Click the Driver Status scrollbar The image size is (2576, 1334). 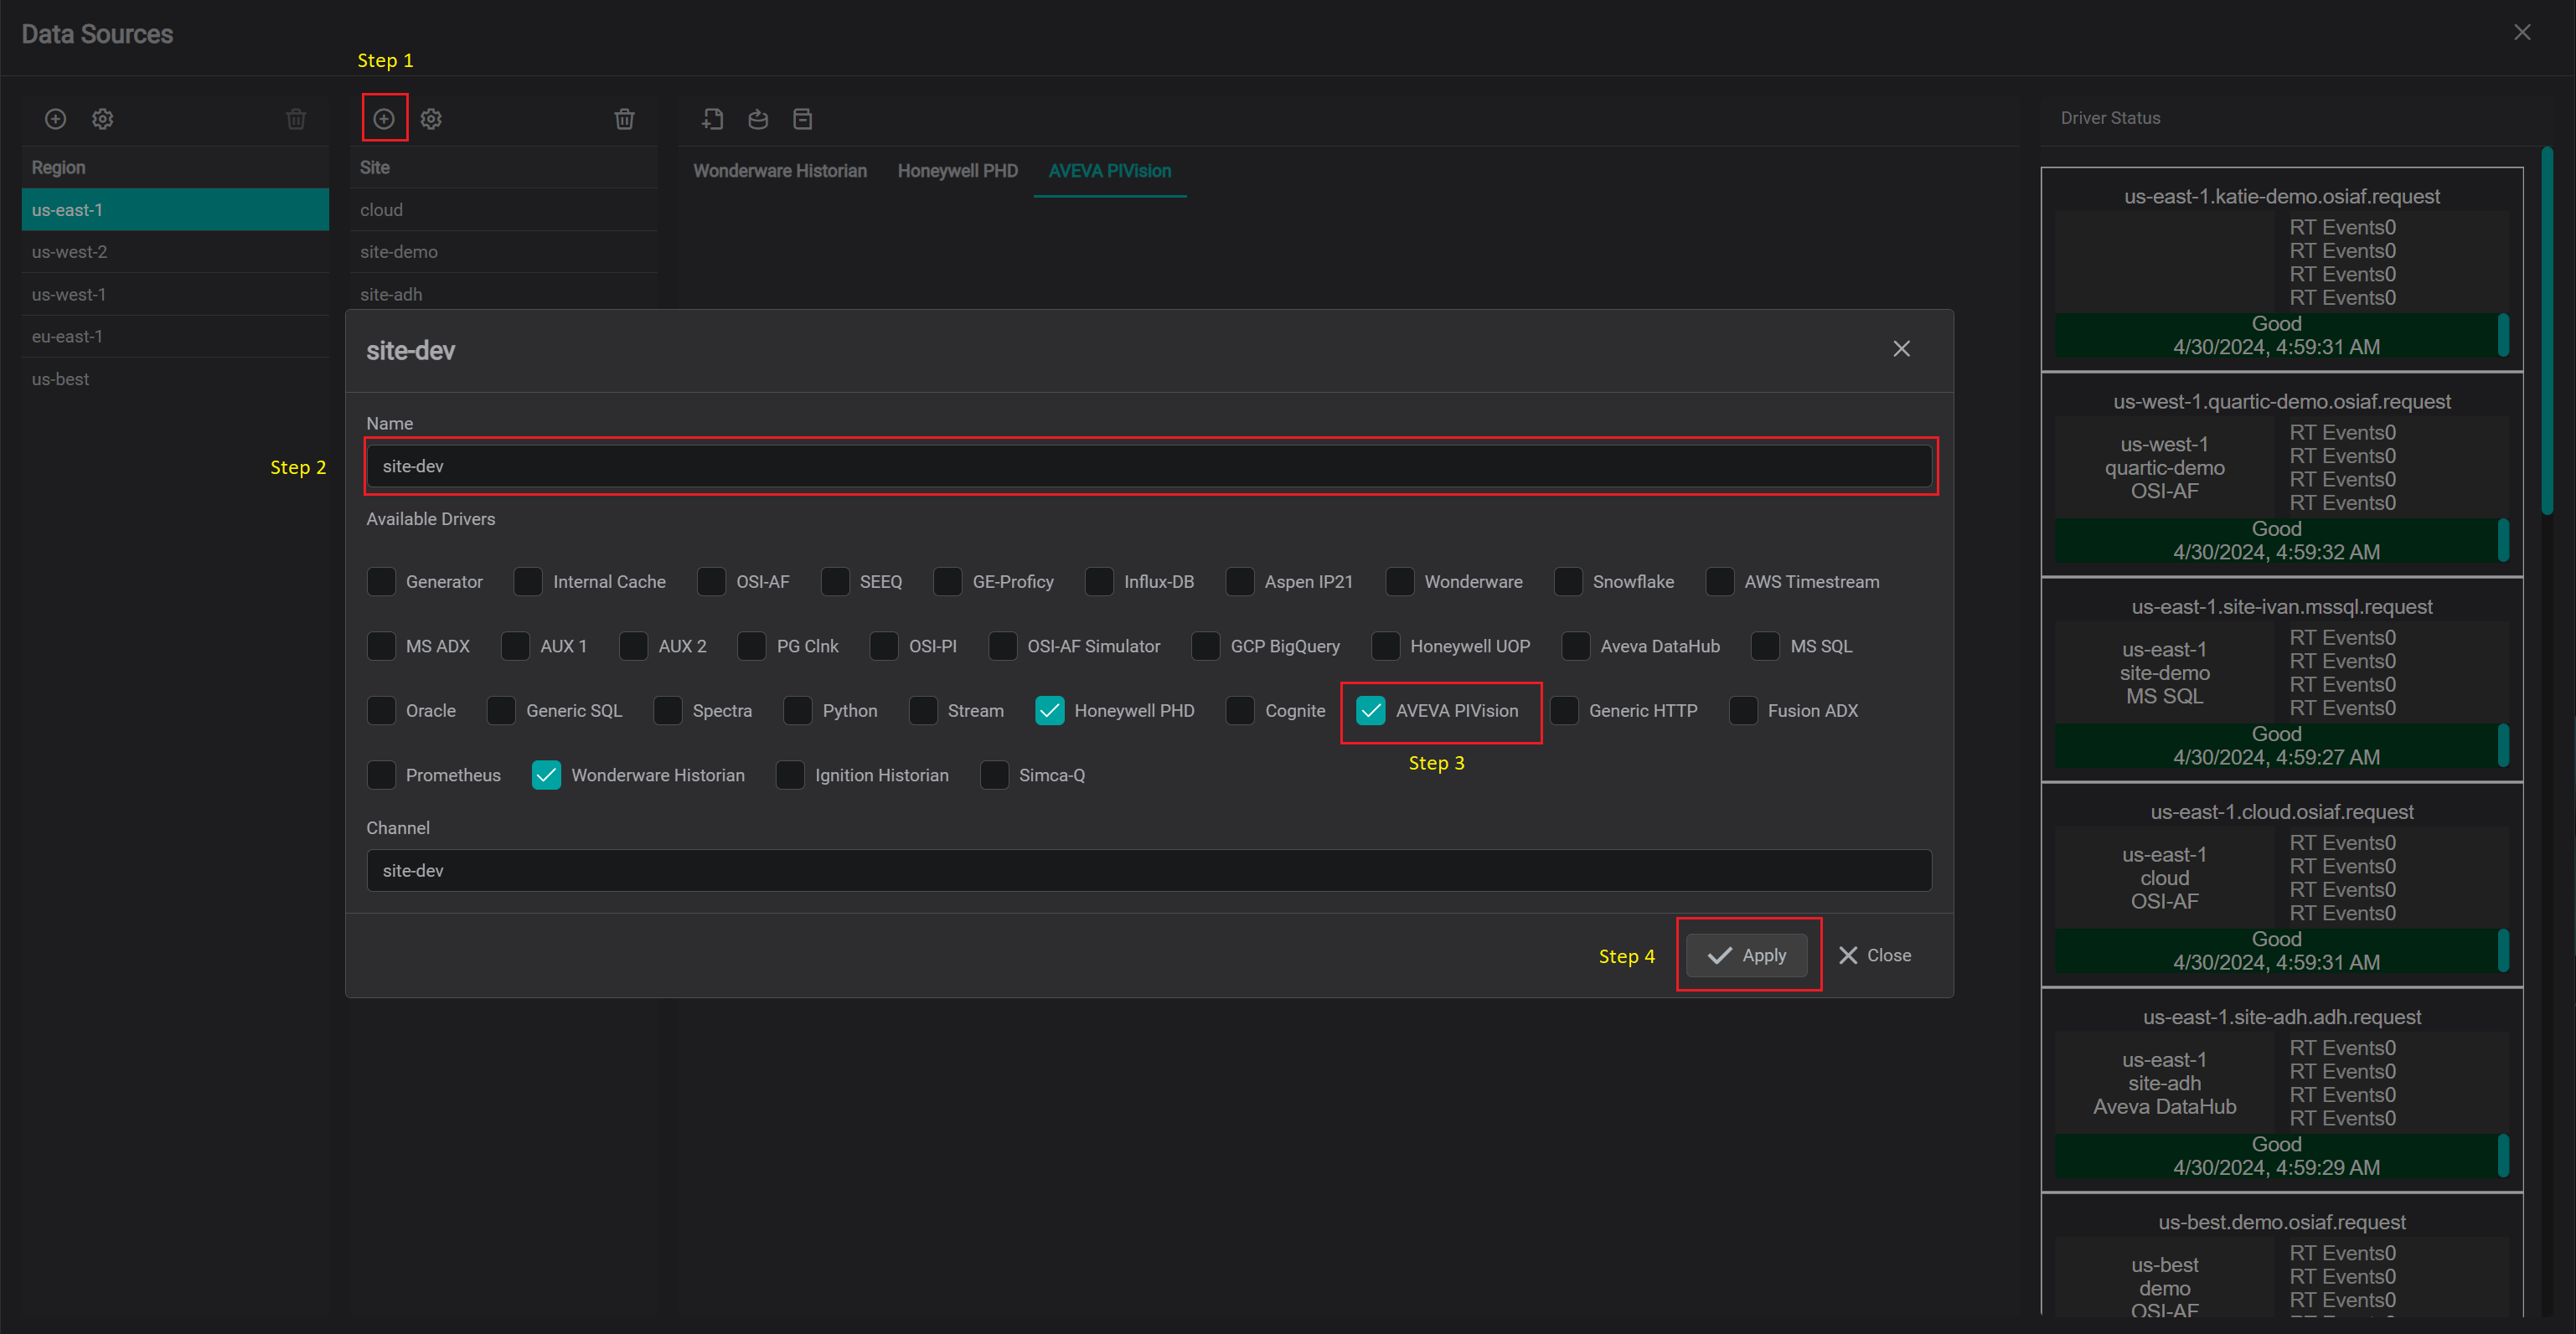pos(2547,332)
